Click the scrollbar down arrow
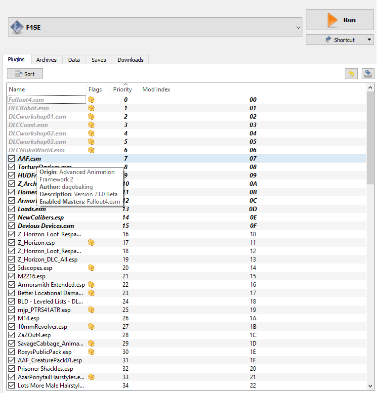The image size is (377, 393). [370, 386]
